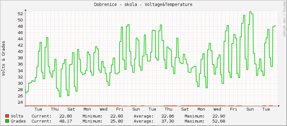Click the 'Volts' legend label

coord(17,116)
